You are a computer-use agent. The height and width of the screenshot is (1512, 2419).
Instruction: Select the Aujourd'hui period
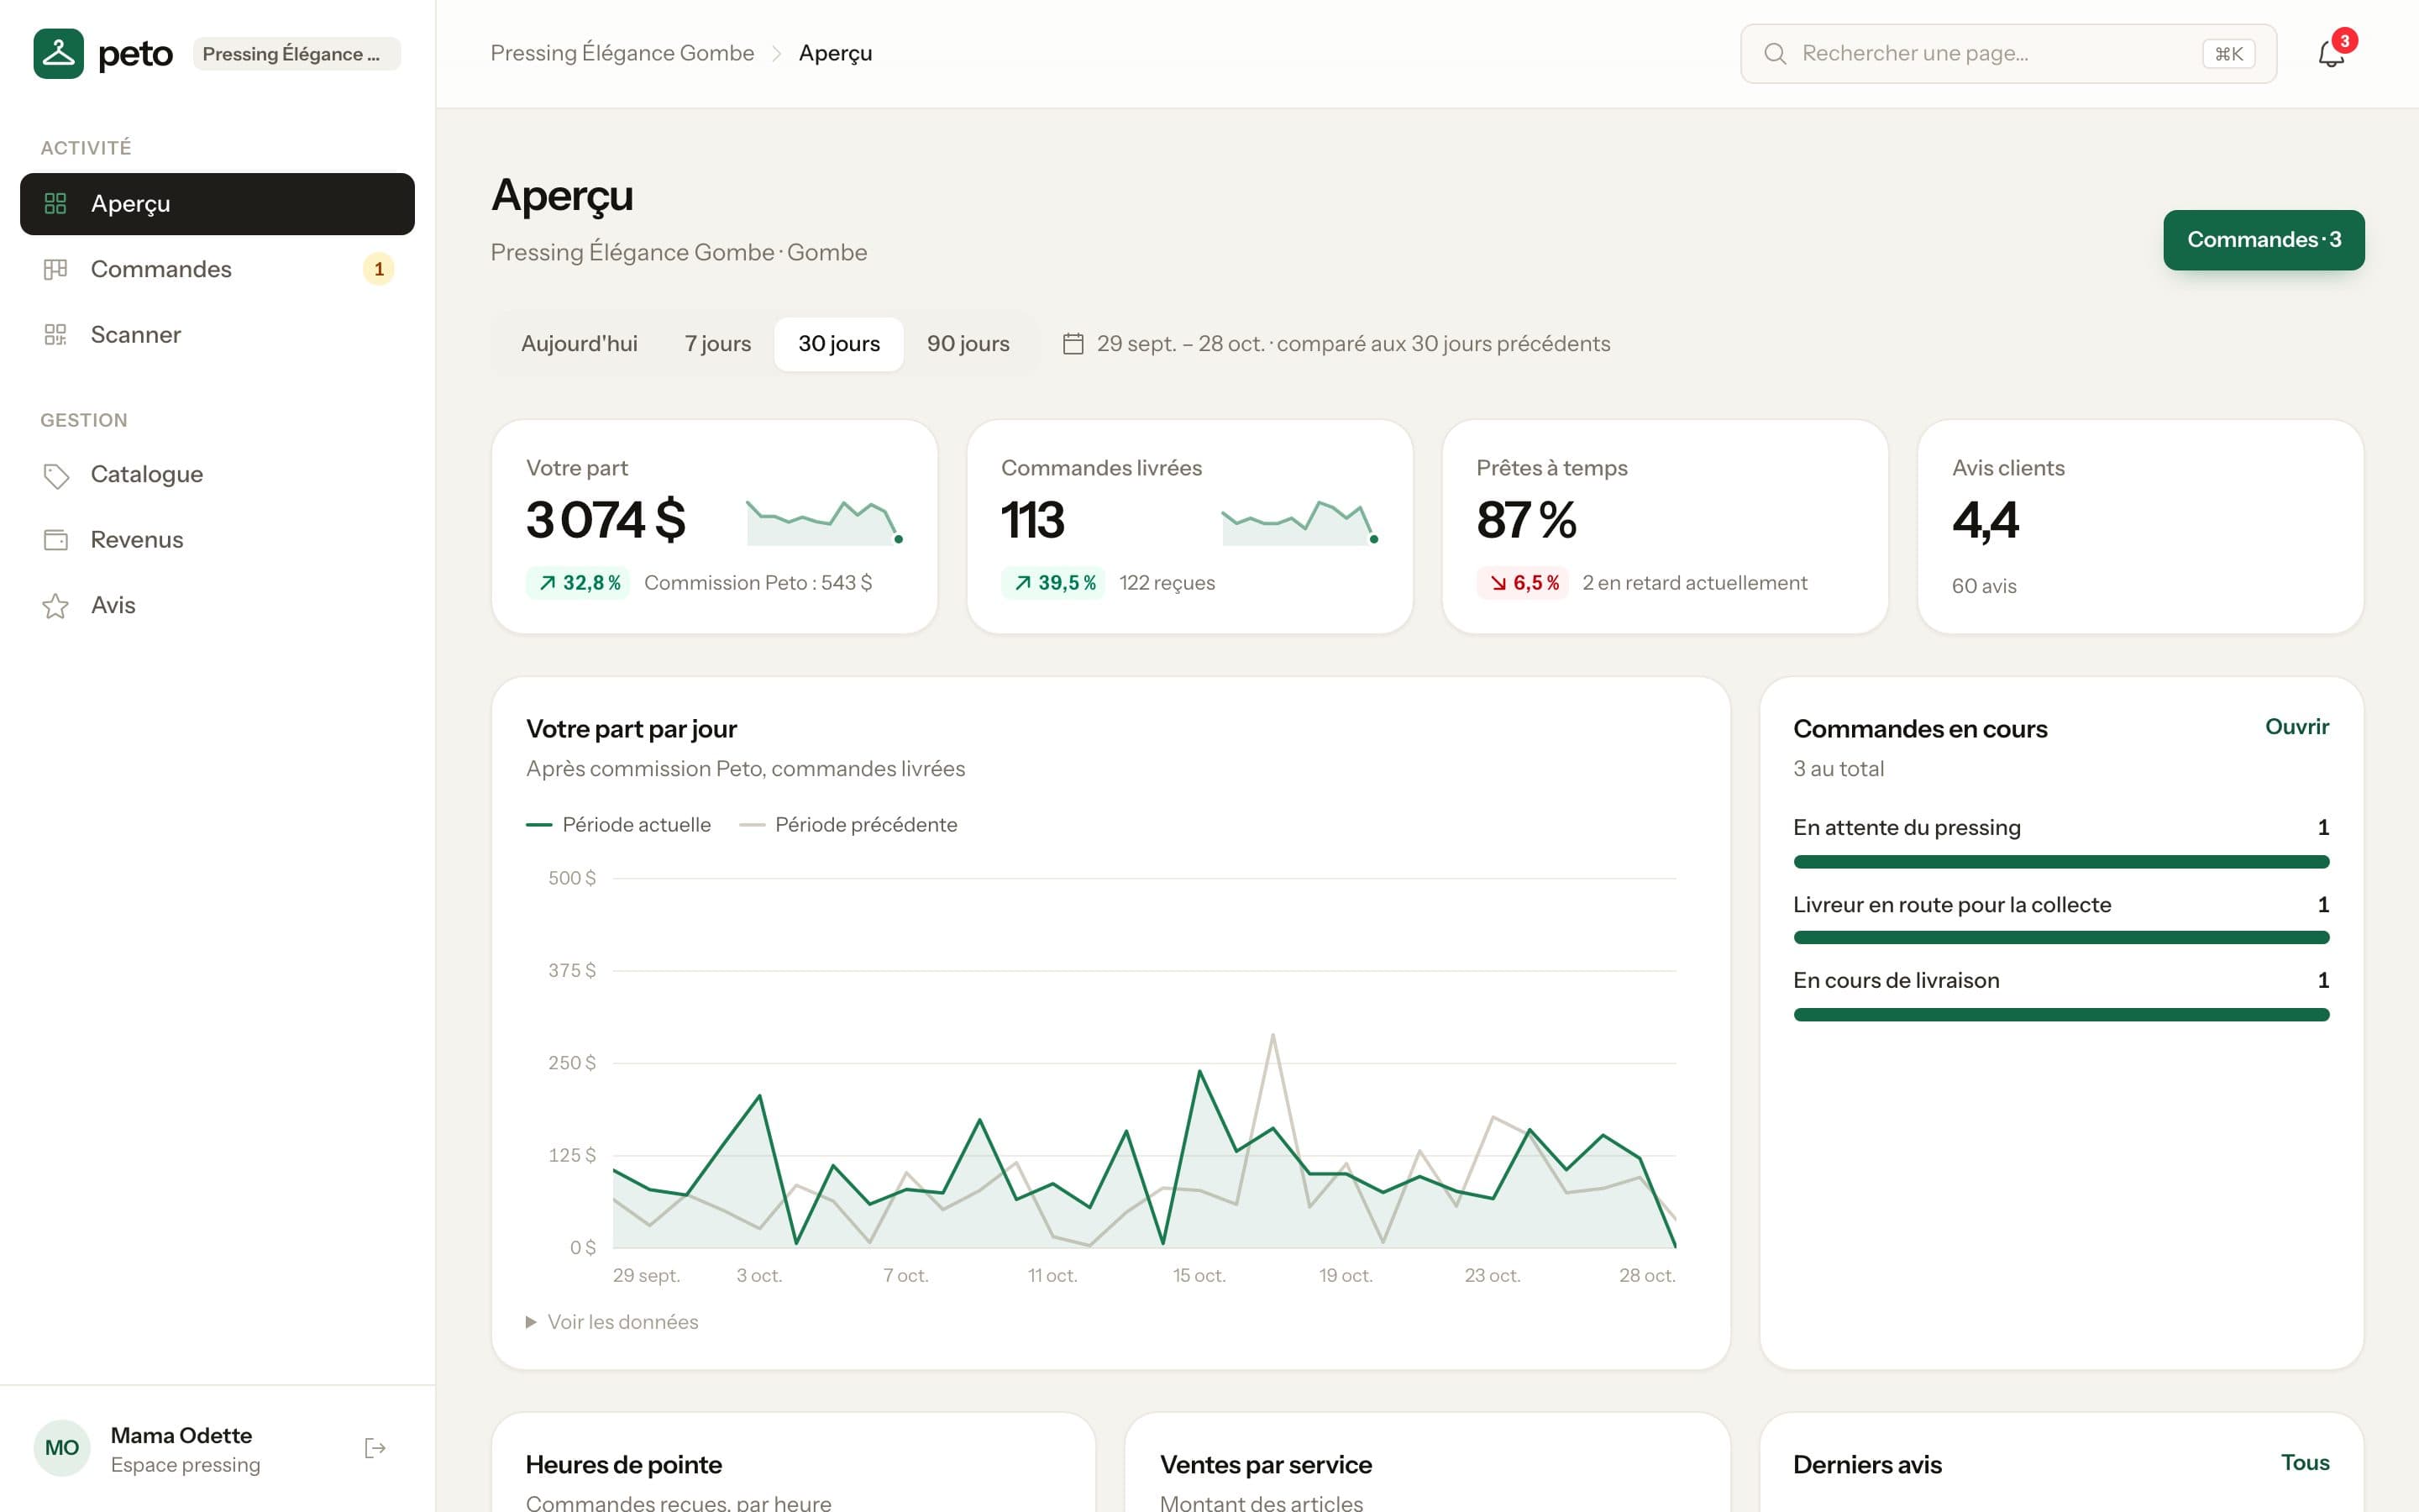tap(579, 344)
